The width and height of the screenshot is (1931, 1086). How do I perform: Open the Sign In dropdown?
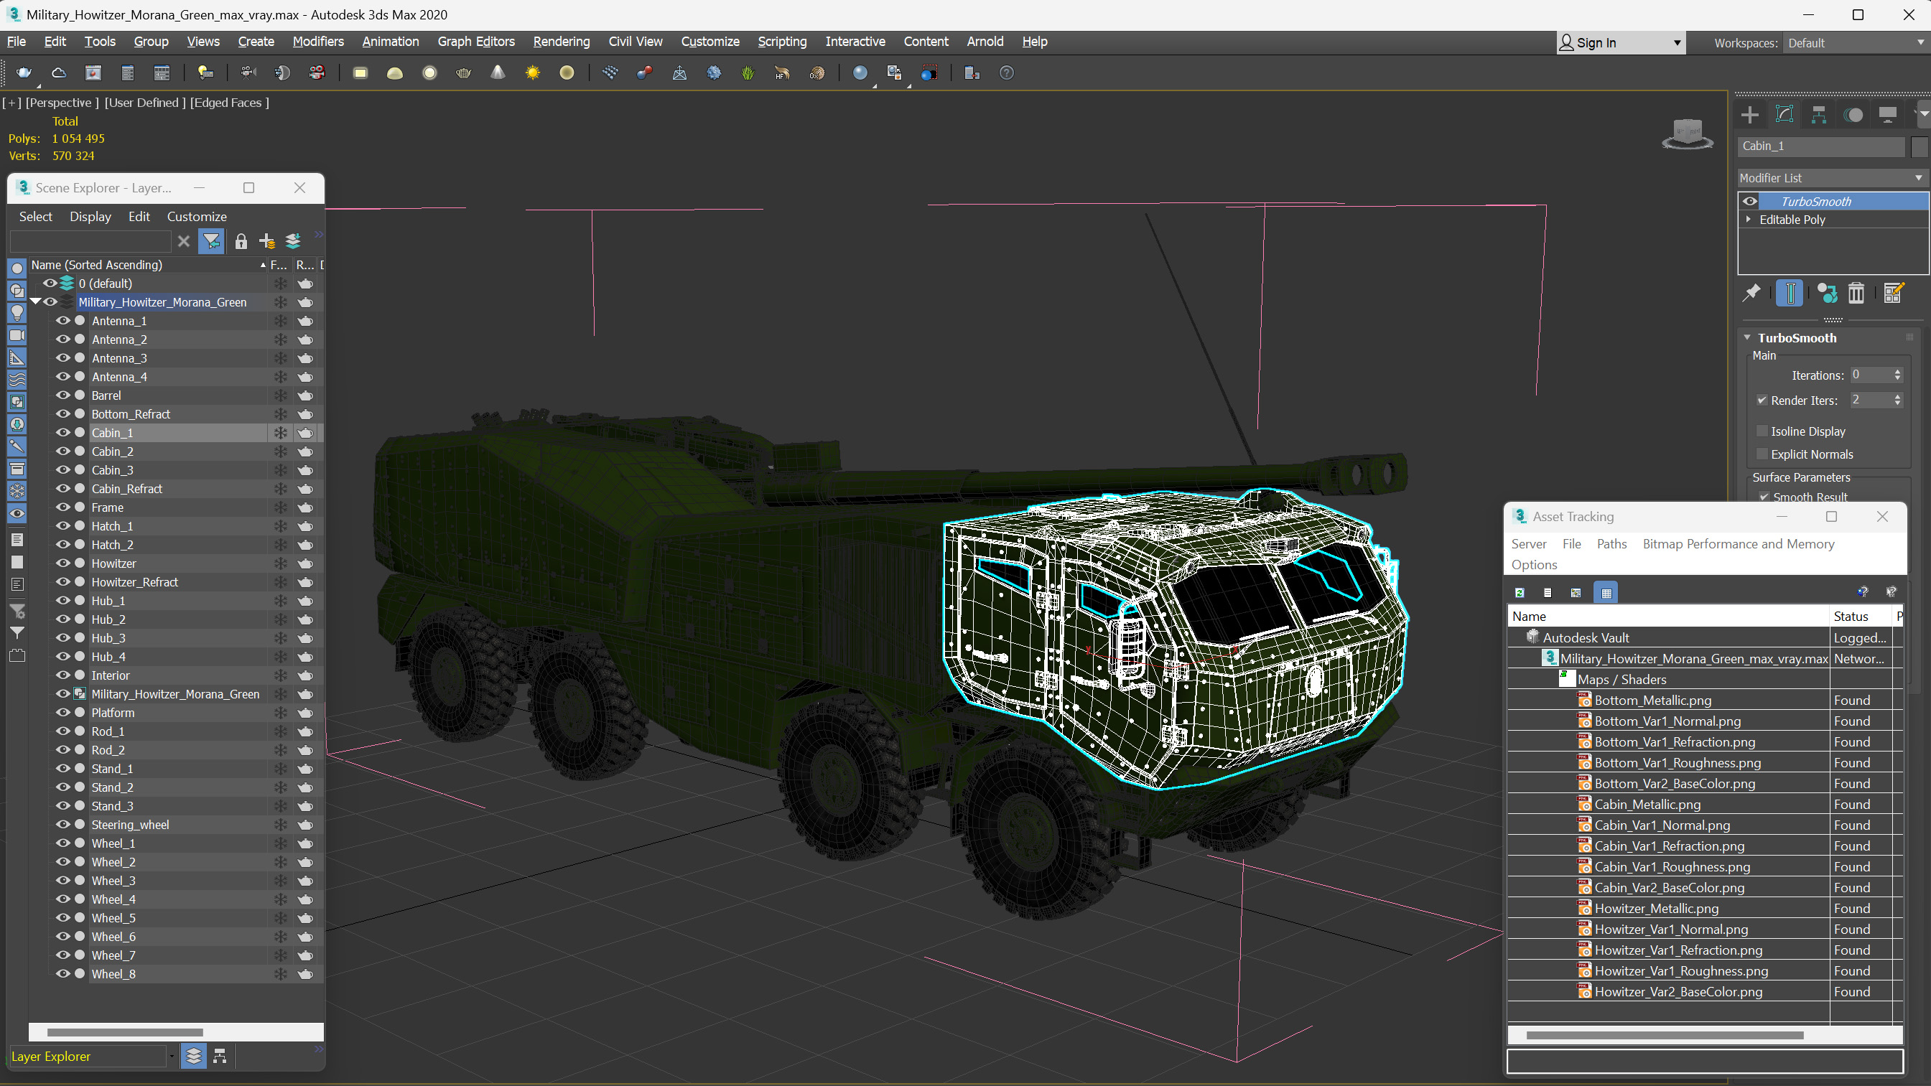tap(1621, 43)
